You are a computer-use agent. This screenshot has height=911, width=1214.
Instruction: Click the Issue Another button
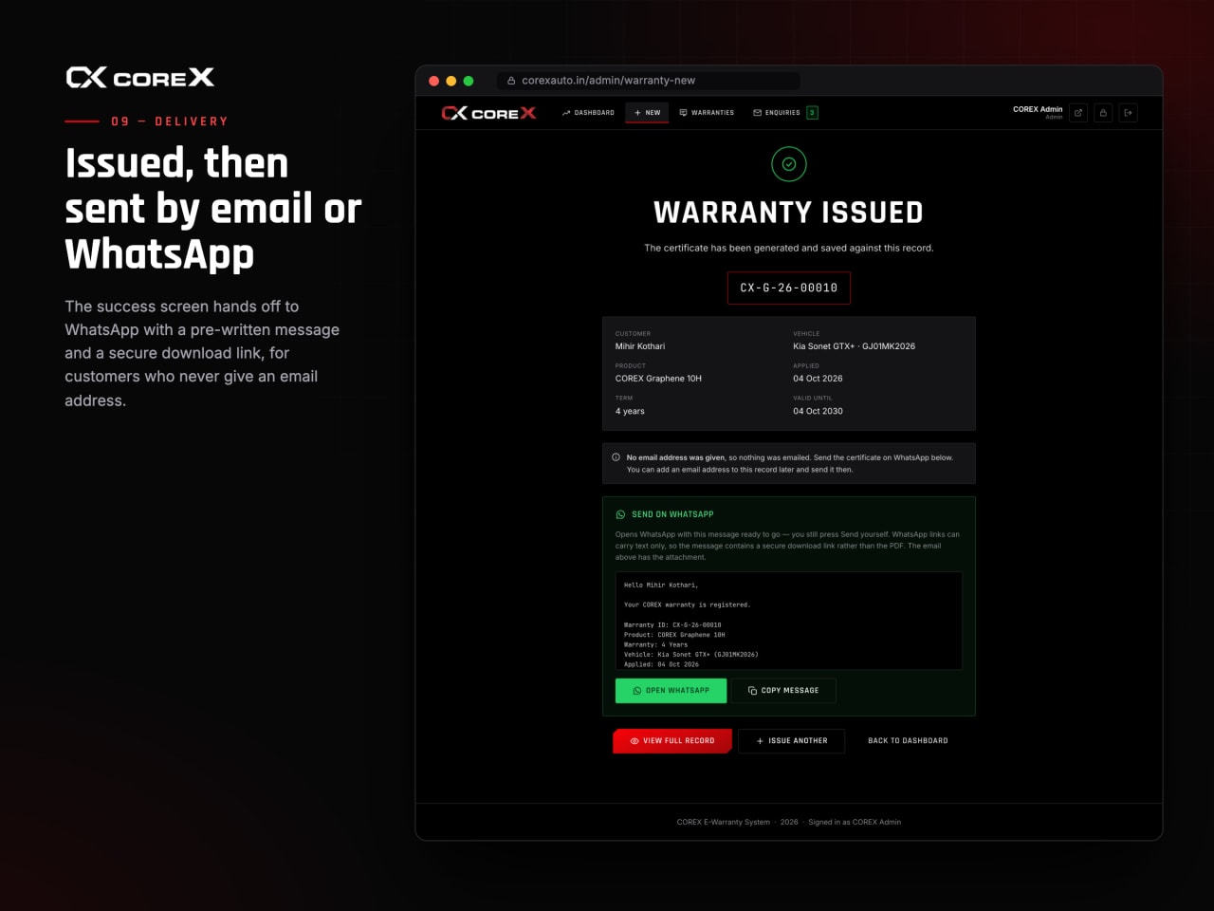pyautogui.click(x=792, y=741)
